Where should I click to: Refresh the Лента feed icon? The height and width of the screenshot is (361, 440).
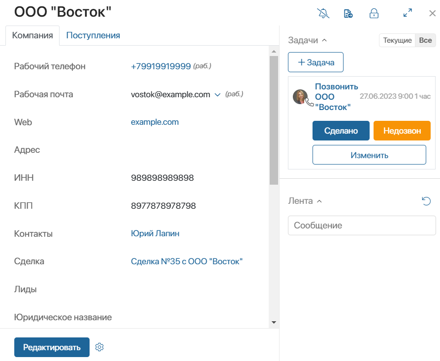pyautogui.click(x=426, y=201)
